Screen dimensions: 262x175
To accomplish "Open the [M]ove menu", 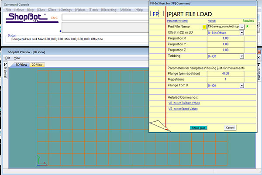I will [x=19, y=10].
